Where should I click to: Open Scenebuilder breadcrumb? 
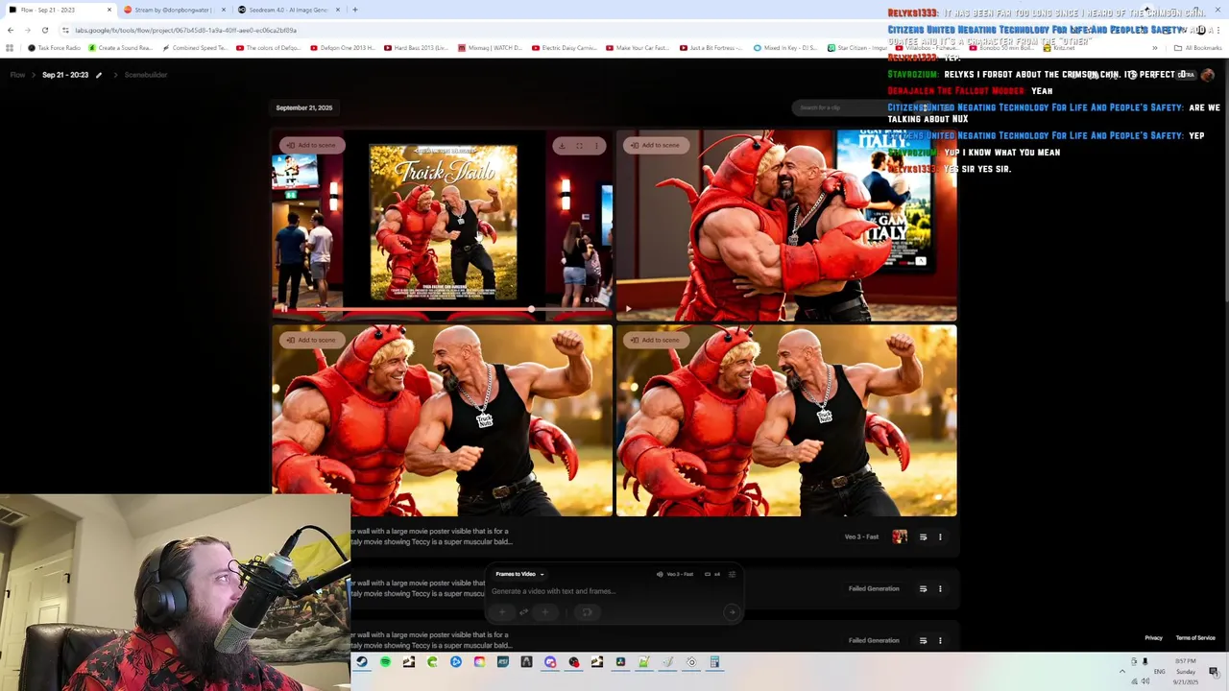(x=146, y=75)
